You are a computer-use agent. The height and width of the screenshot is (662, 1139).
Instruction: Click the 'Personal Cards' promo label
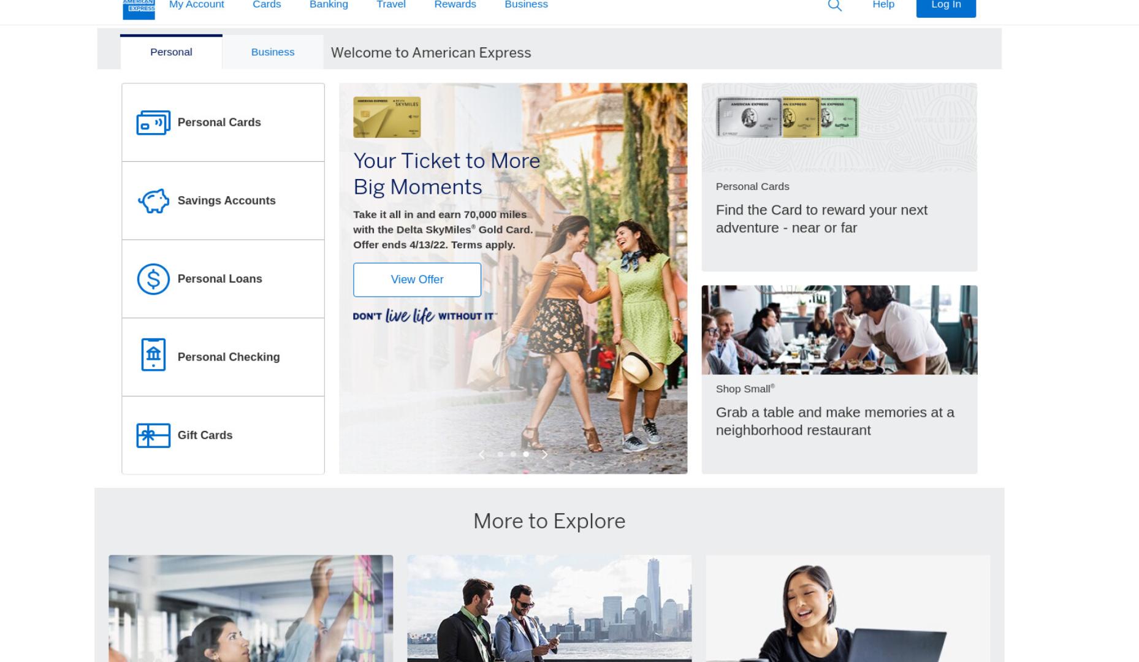752,186
